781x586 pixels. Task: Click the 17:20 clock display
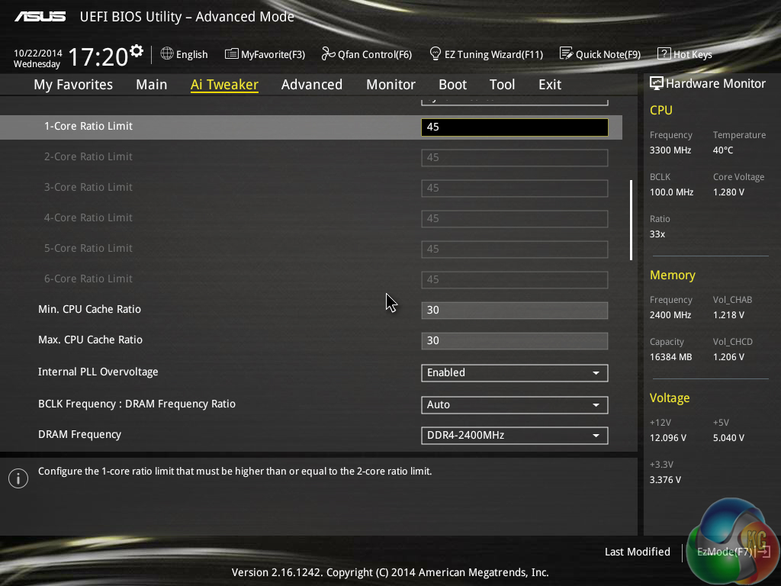click(98, 56)
